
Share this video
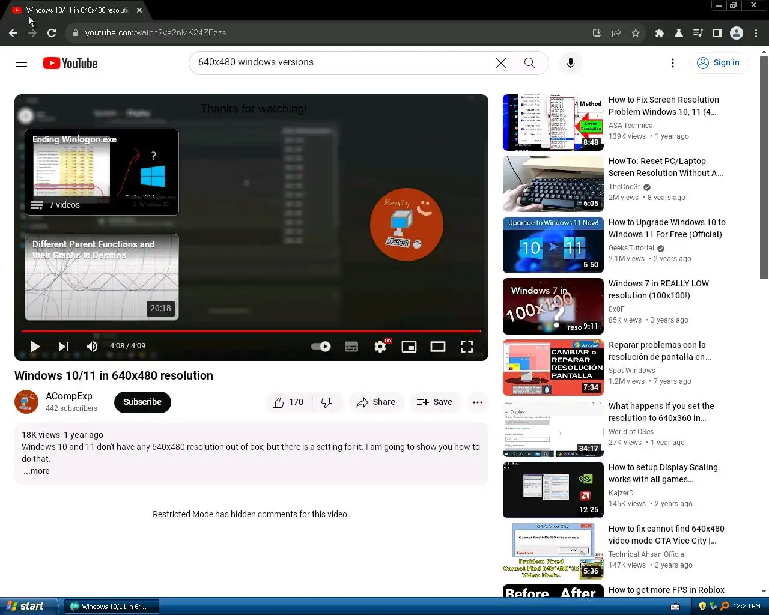pyautogui.click(x=376, y=402)
